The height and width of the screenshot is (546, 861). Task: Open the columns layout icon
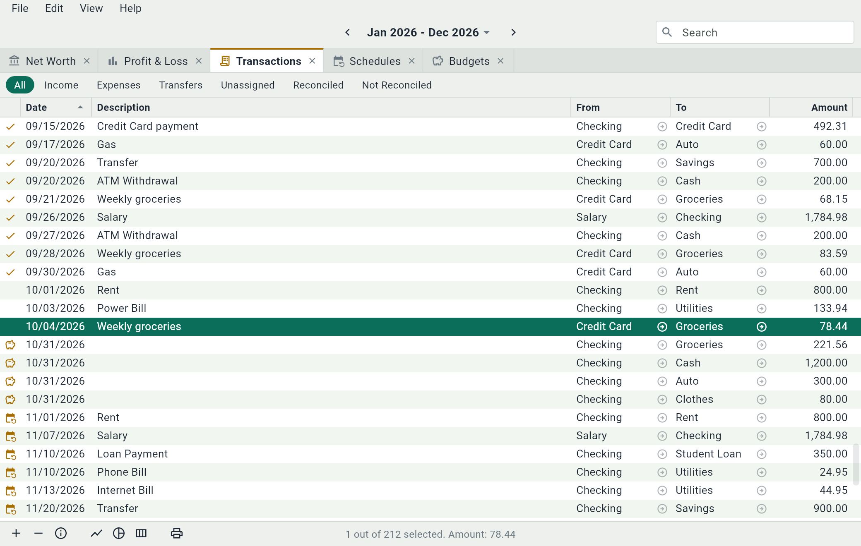coord(141,534)
